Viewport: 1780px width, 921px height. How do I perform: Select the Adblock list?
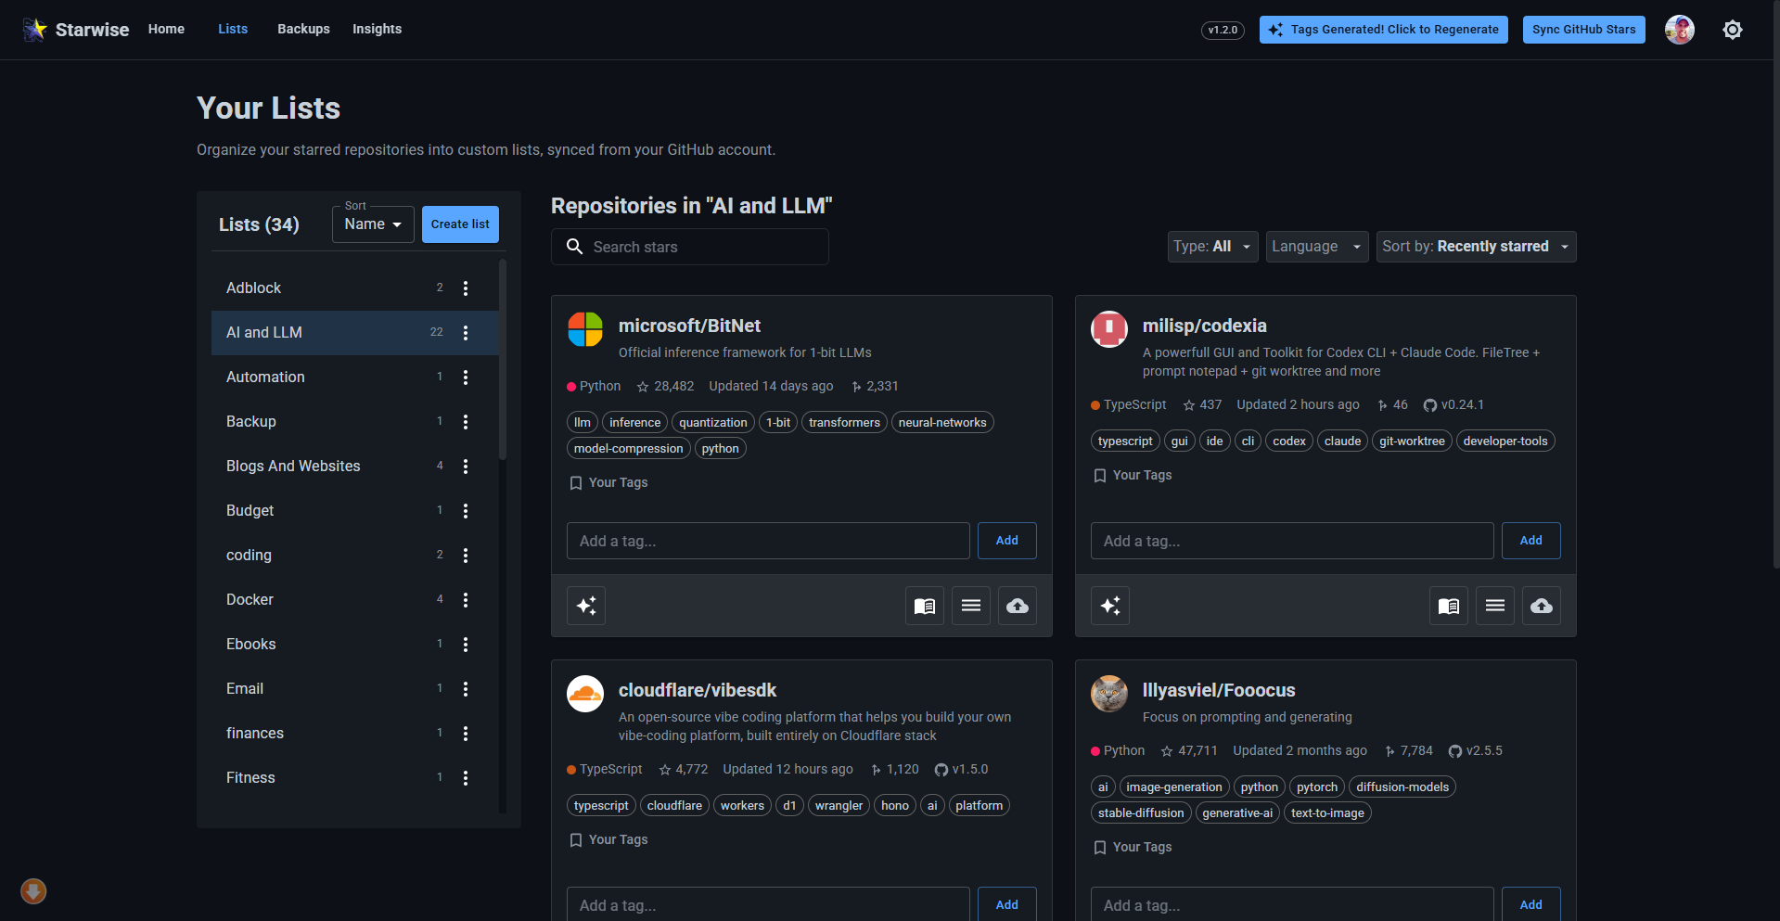[355, 288]
